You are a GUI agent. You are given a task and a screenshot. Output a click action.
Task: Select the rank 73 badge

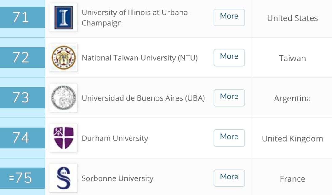click(22, 98)
